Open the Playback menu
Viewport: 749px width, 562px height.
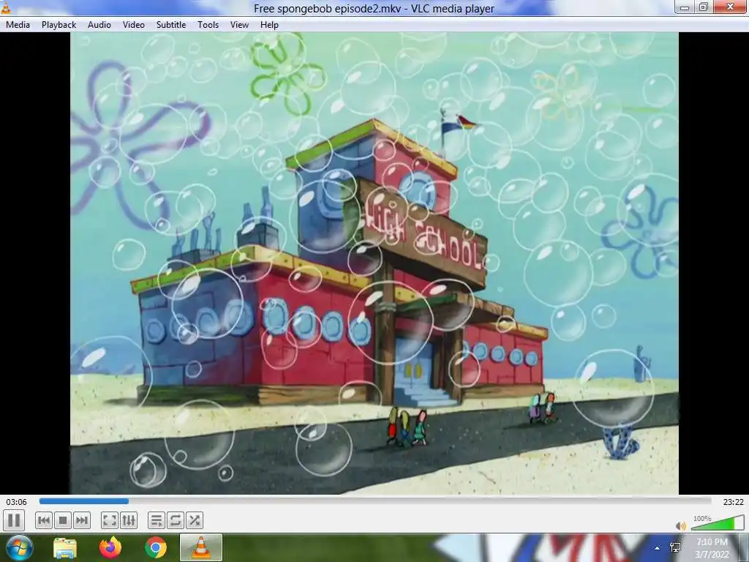point(59,25)
